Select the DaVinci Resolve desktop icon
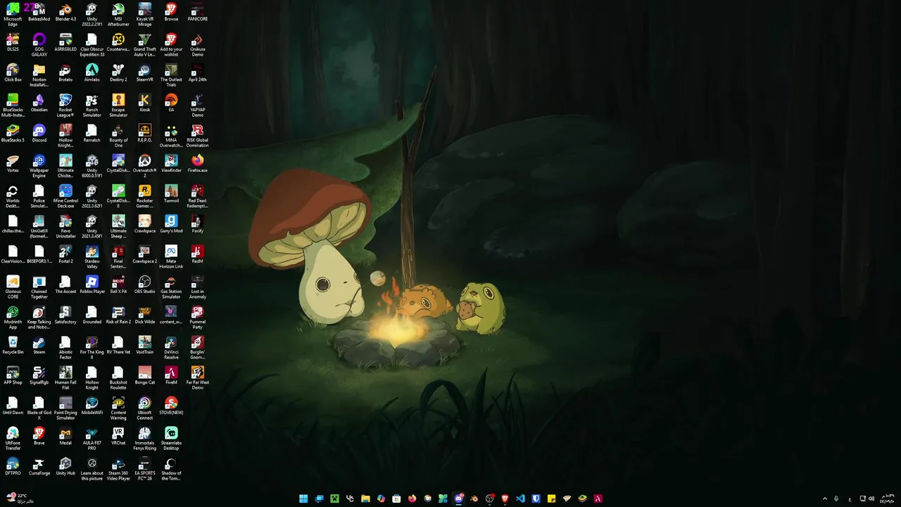 (x=171, y=347)
